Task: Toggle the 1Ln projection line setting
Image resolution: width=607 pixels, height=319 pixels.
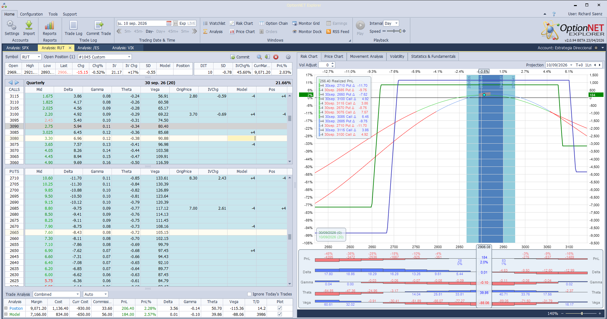Action: (588, 65)
